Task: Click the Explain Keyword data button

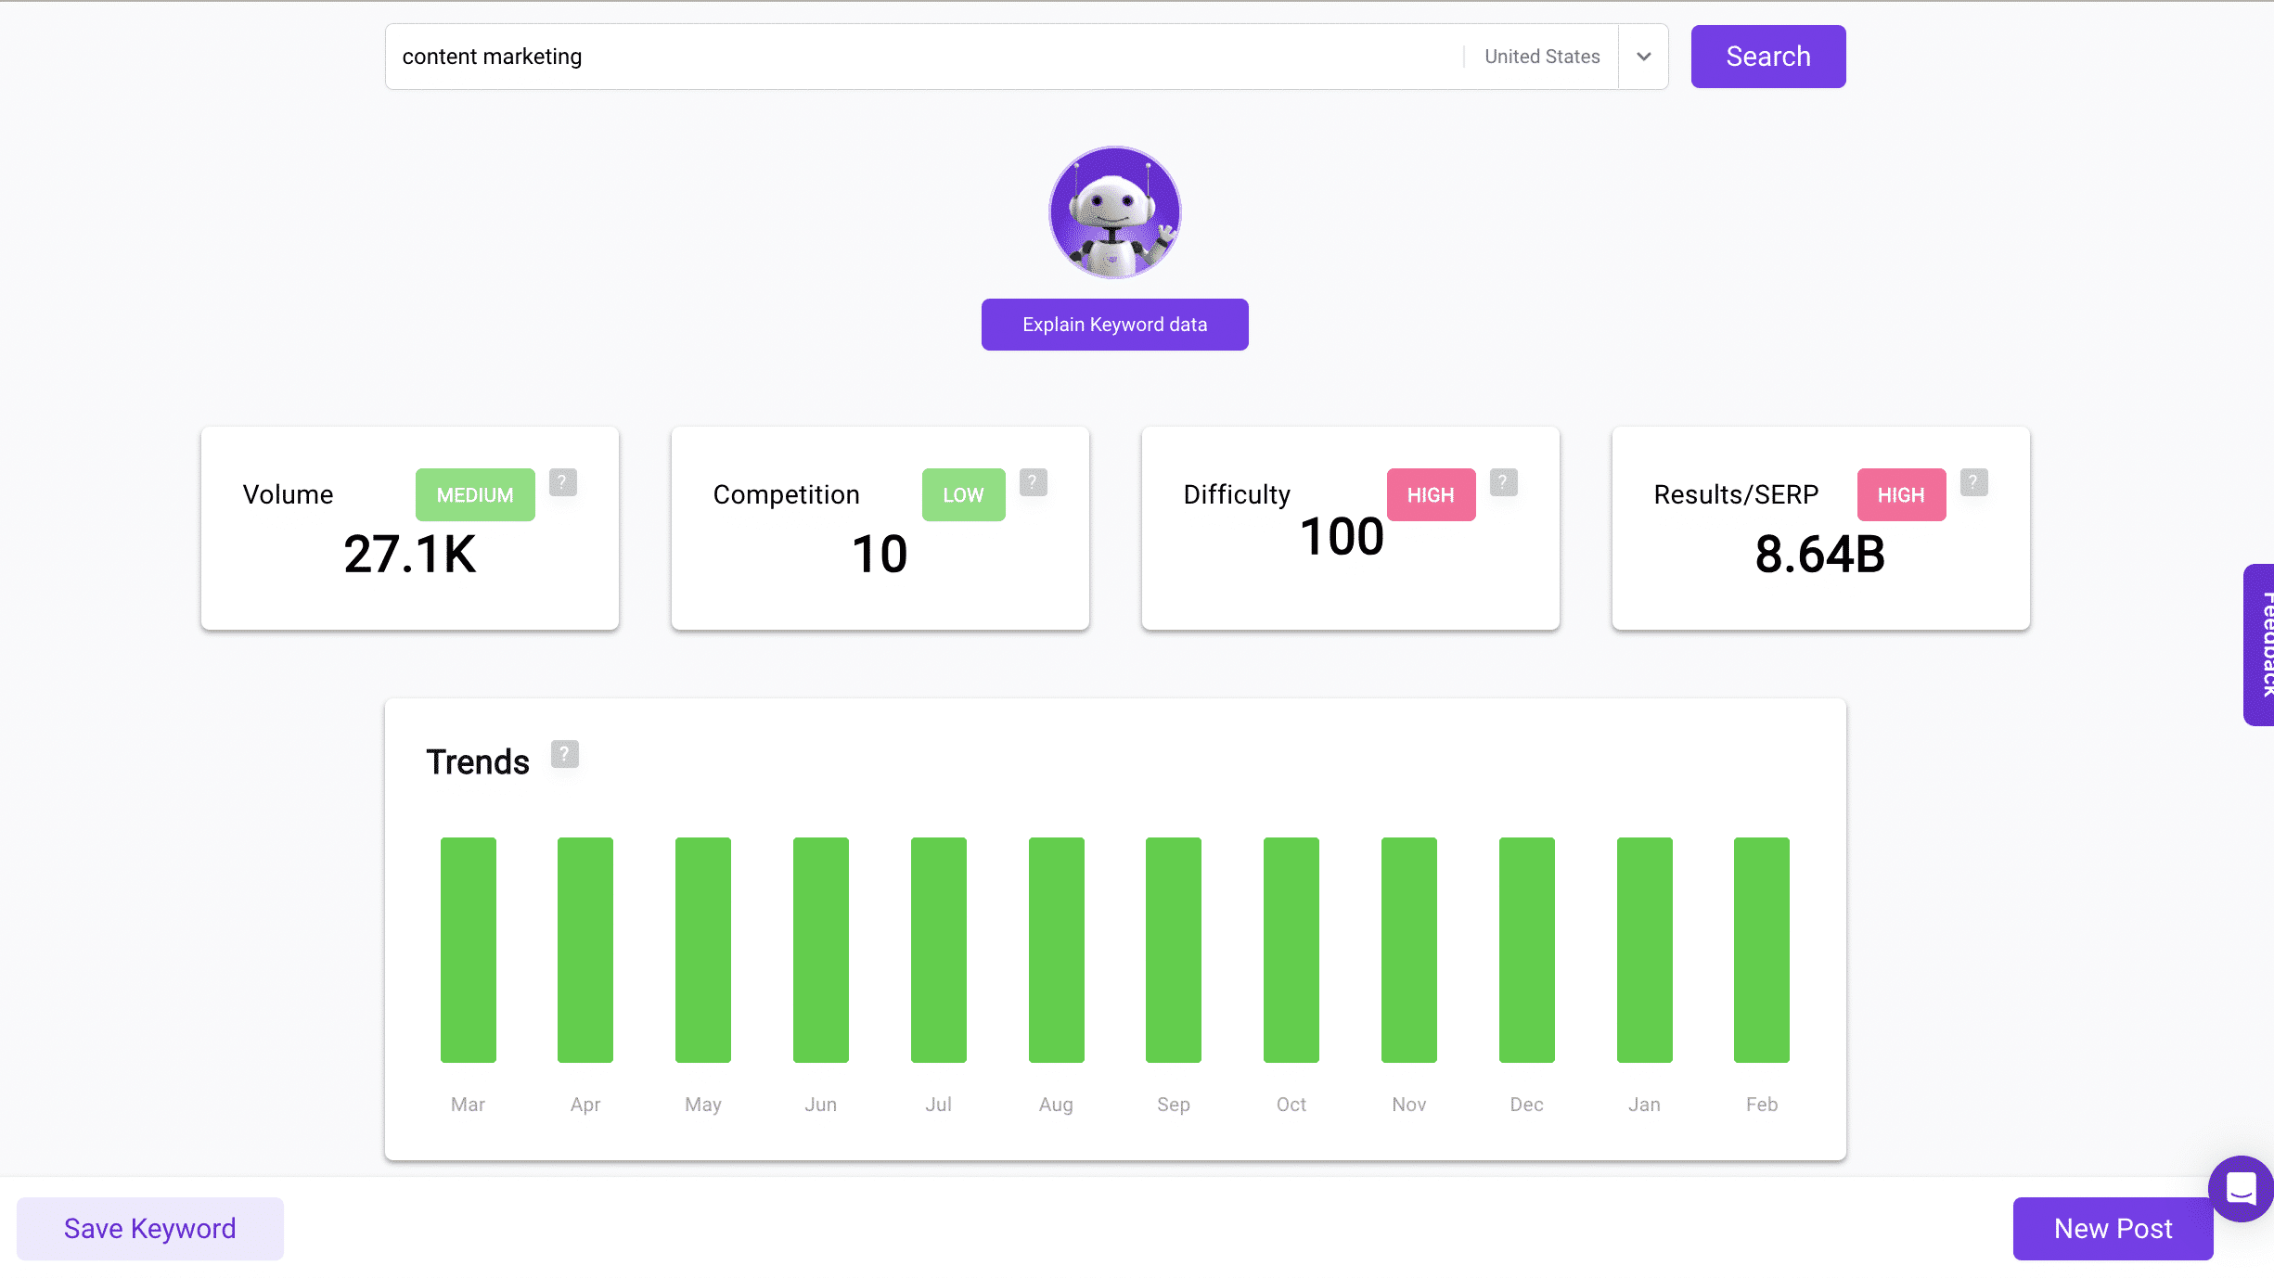Action: (x=1115, y=325)
